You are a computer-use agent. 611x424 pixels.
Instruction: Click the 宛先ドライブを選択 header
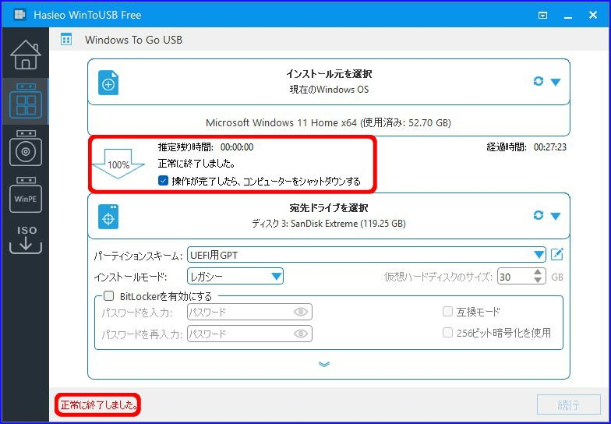click(x=329, y=207)
